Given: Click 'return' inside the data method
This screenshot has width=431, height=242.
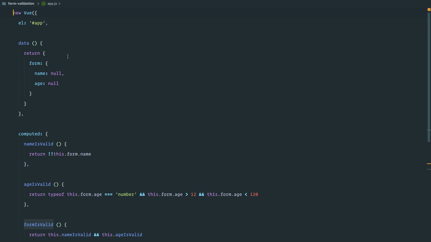Looking at the screenshot, I should pyautogui.click(x=32, y=53).
